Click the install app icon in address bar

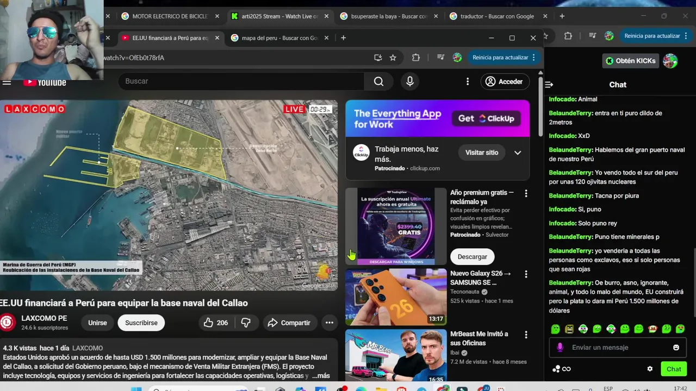(377, 58)
